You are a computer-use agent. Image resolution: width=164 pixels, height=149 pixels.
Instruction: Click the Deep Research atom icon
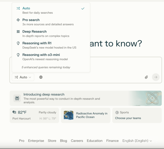click(x=18, y=31)
